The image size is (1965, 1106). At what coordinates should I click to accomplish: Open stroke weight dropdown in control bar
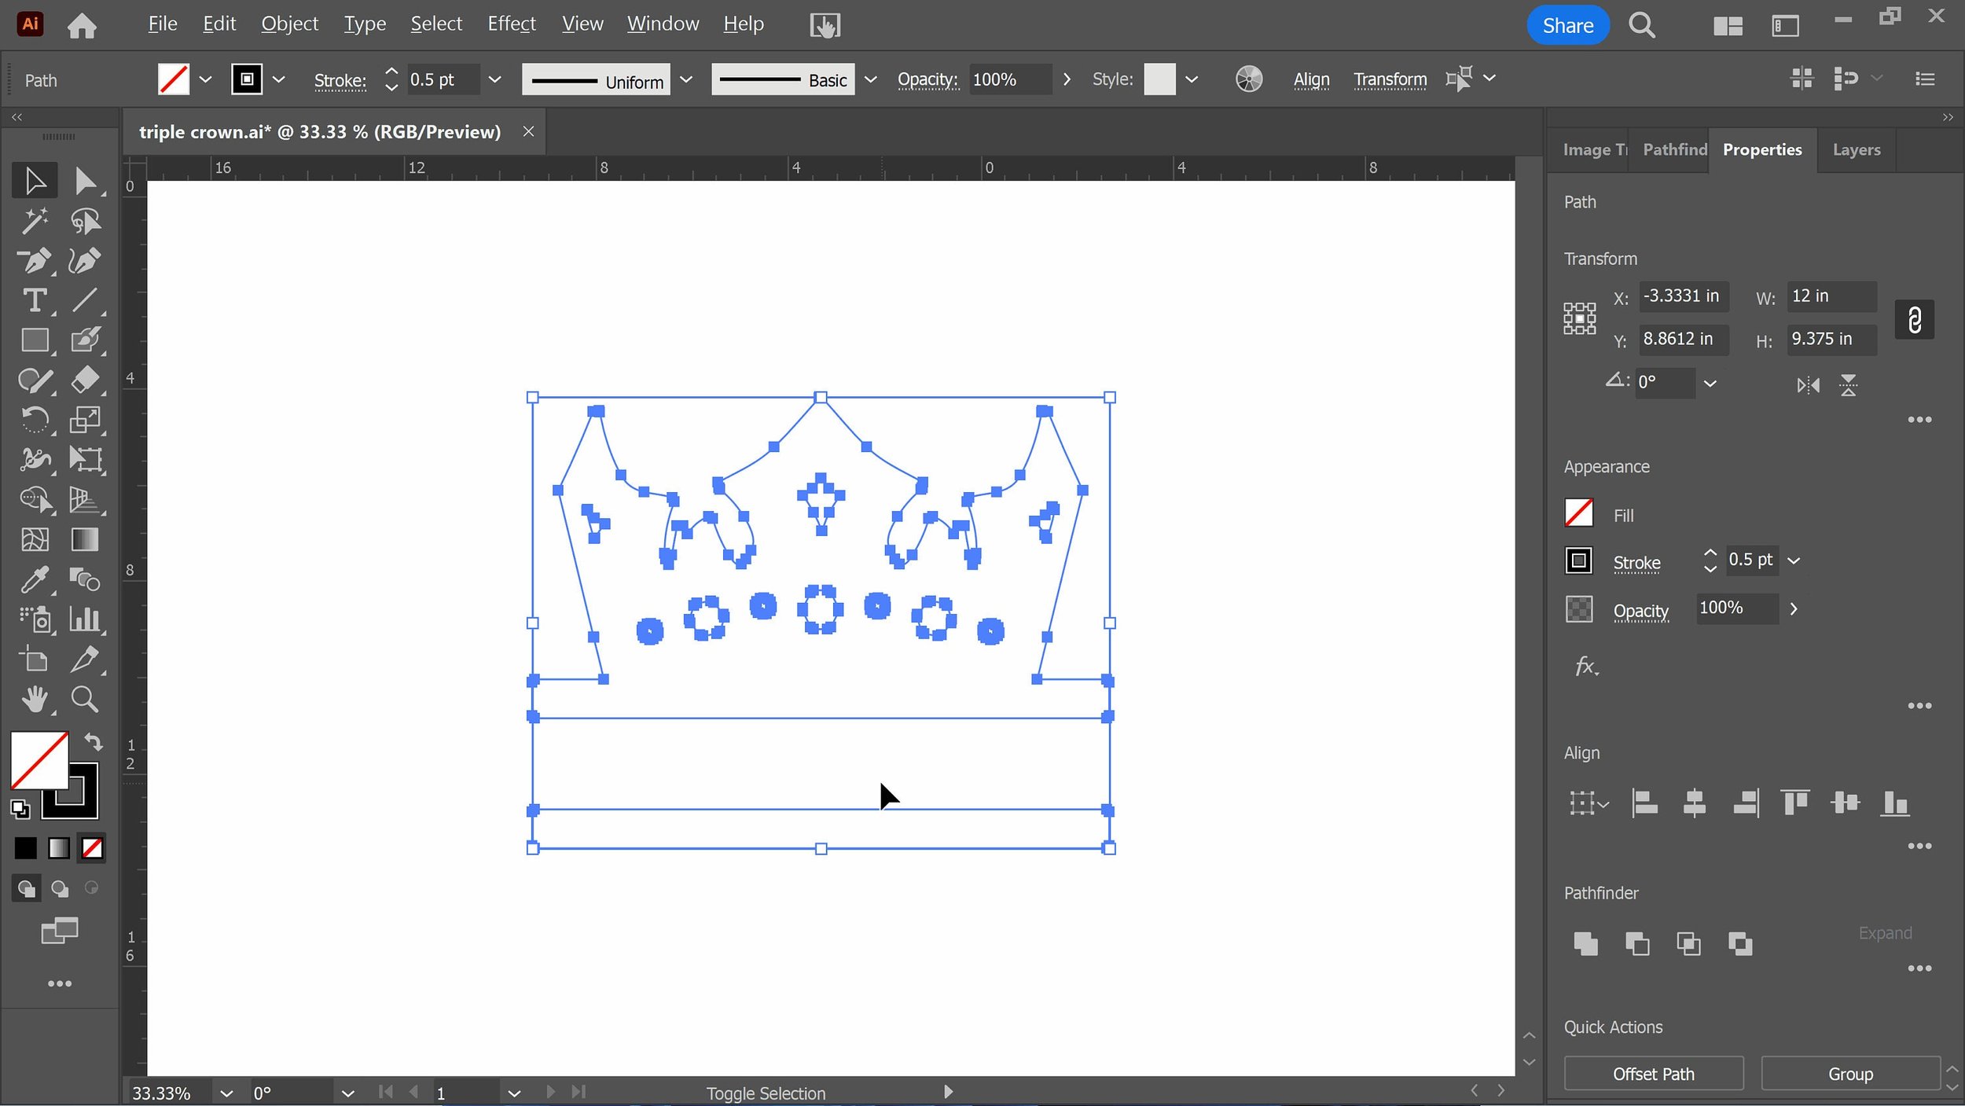point(494,79)
